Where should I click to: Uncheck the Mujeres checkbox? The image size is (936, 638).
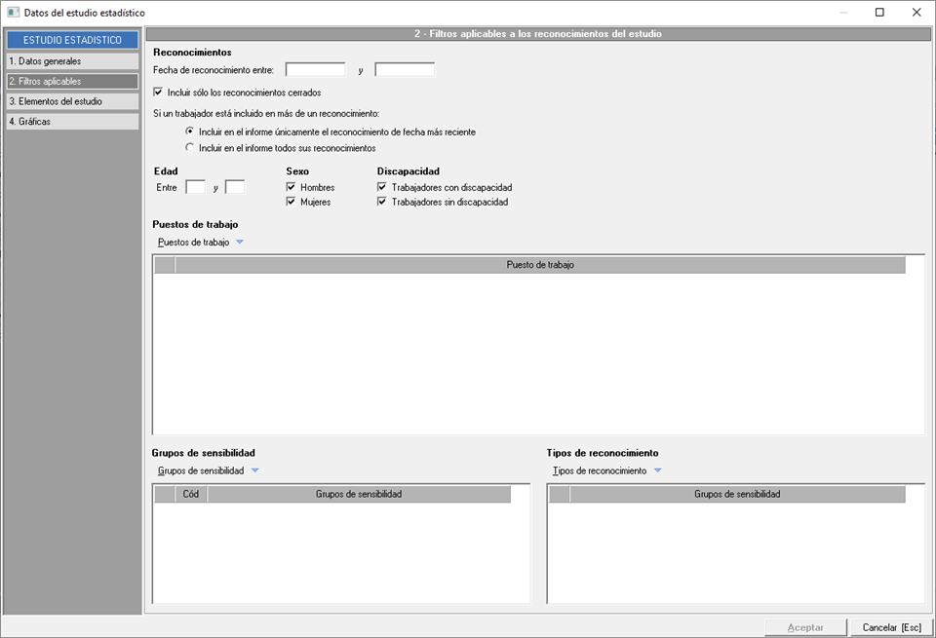pyautogui.click(x=291, y=202)
